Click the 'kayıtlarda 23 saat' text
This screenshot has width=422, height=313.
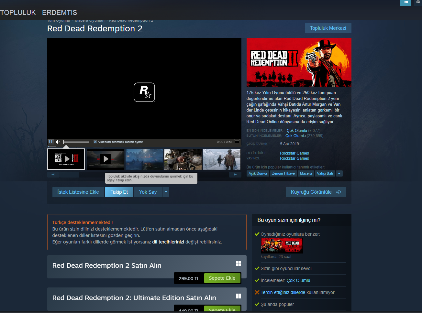point(276,257)
